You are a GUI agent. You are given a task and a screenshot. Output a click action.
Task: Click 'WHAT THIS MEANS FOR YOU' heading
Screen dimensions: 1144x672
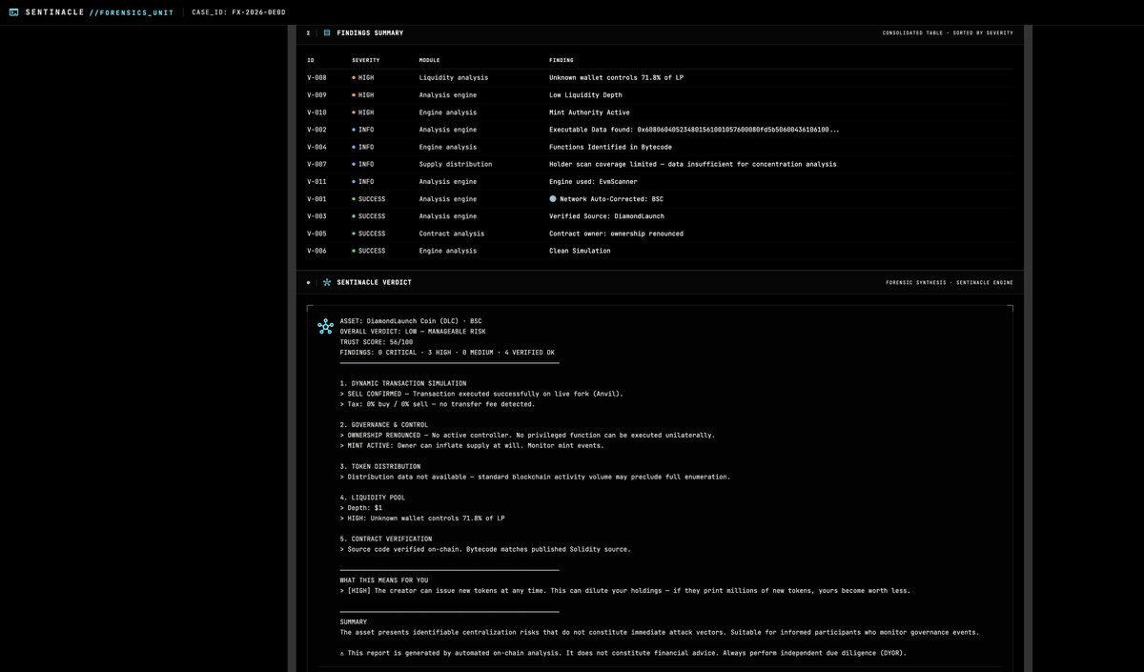pyautogui.click(x=384, y=580)
